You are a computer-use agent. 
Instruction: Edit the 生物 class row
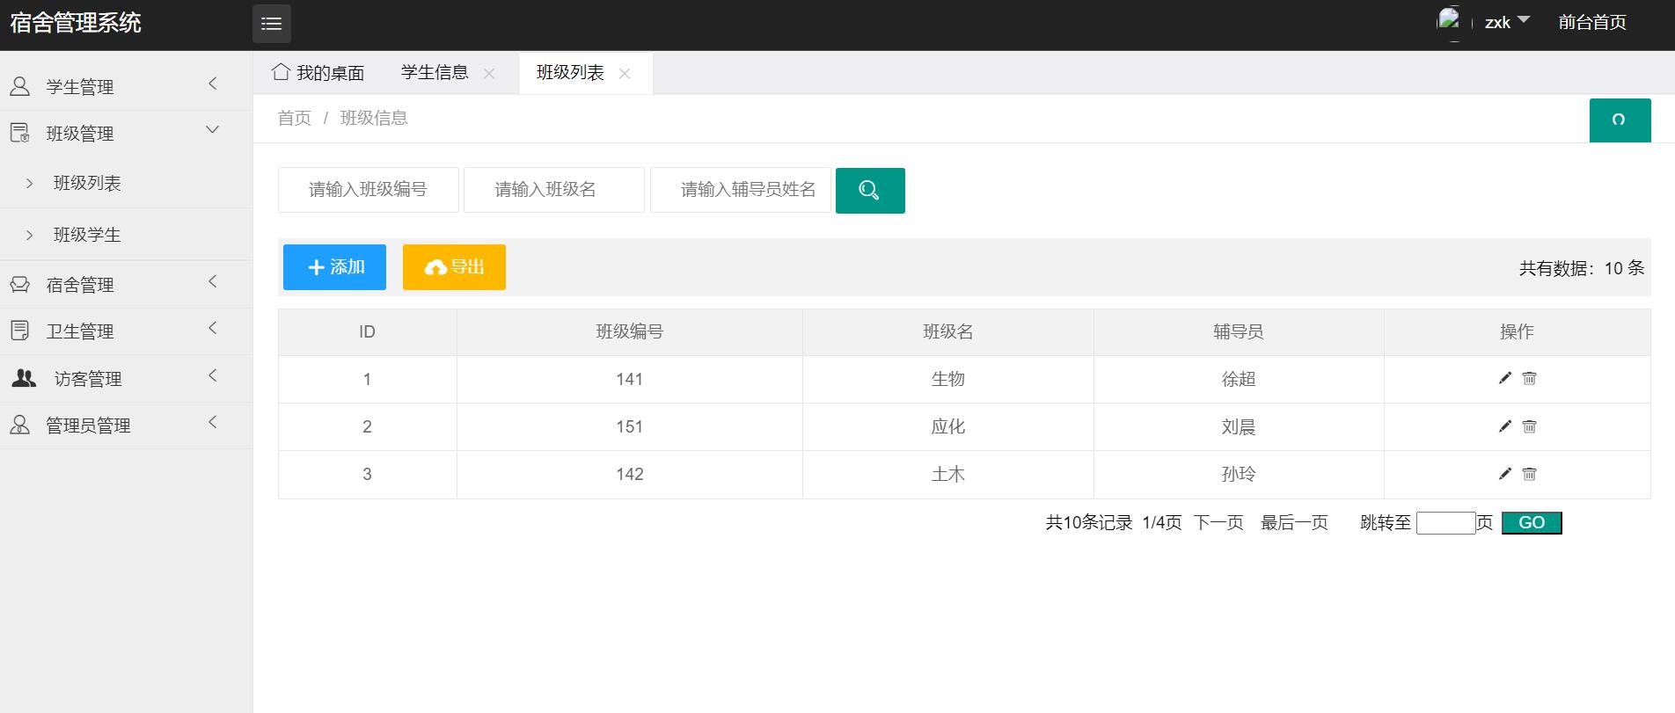1505,378
